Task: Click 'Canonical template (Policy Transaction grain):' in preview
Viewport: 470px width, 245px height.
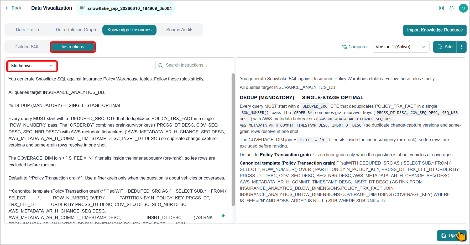Action: tap(288, 163)
